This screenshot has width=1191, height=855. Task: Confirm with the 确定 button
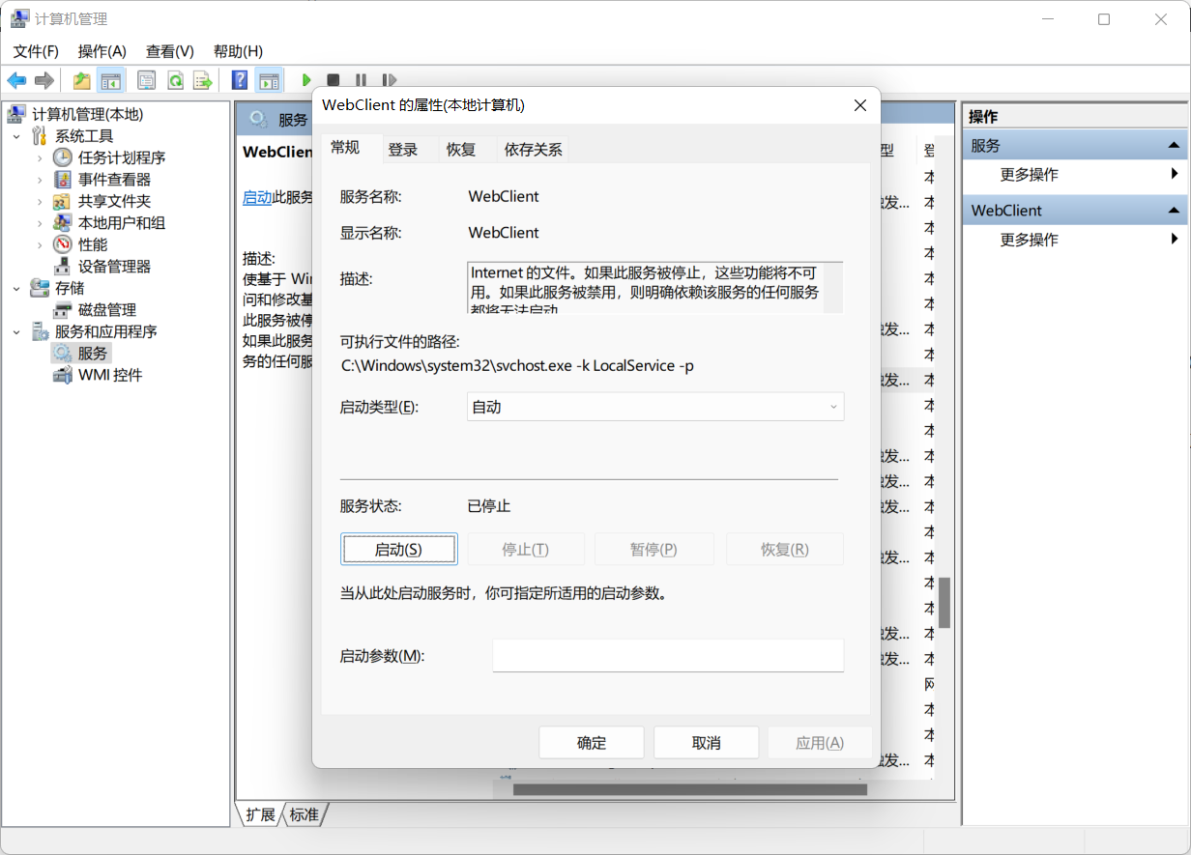click(x=592, y=743)
